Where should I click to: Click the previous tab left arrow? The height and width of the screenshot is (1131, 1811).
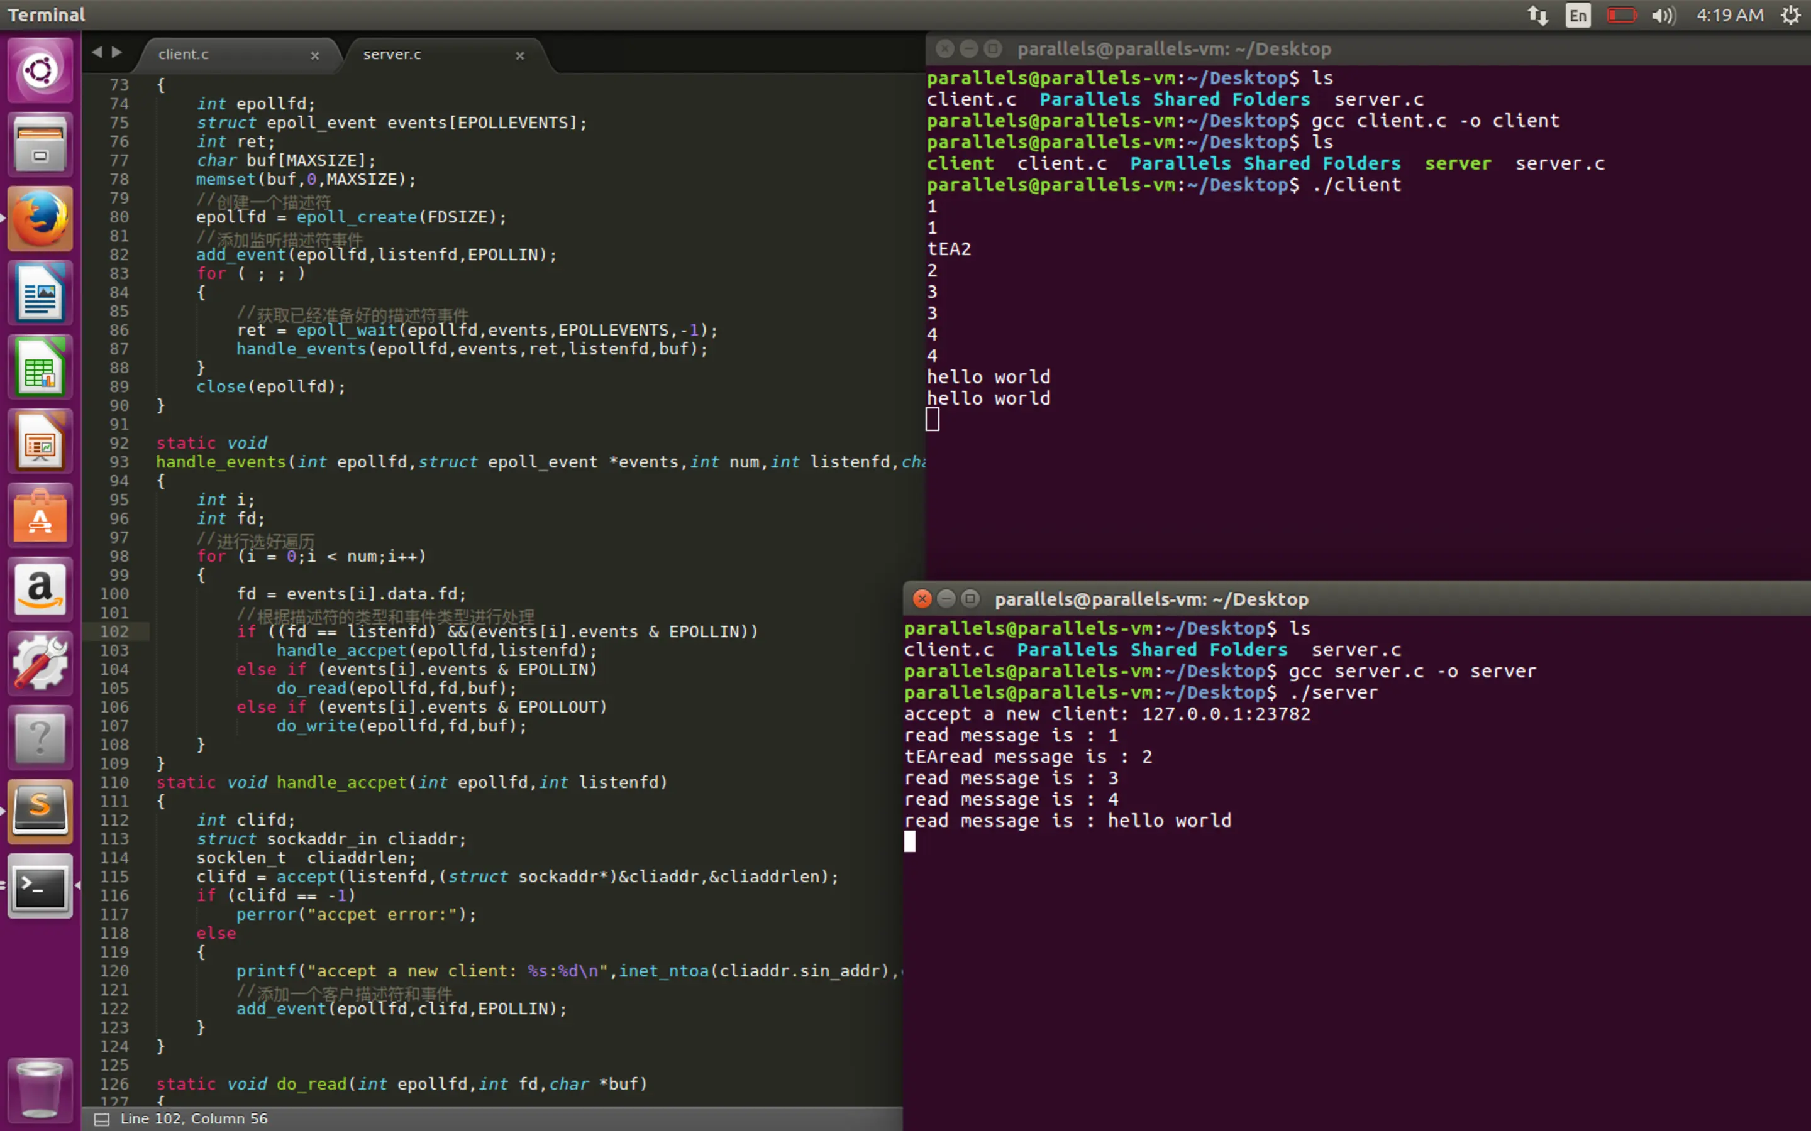click(x=97, y=52)
